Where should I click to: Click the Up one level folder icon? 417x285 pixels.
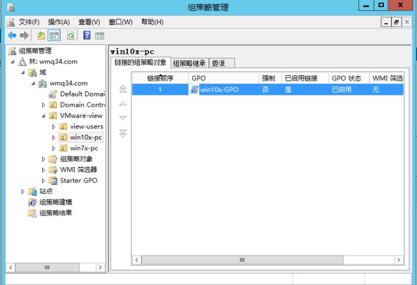(41, 35)
